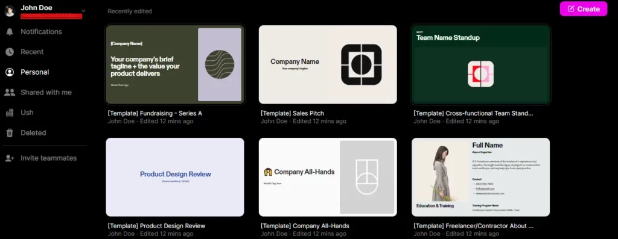Open the Team Name Standup thumbnail
This screenshot has height=239, width=618.
481,64
